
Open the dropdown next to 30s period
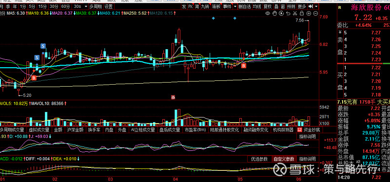[x=86, y=6]
